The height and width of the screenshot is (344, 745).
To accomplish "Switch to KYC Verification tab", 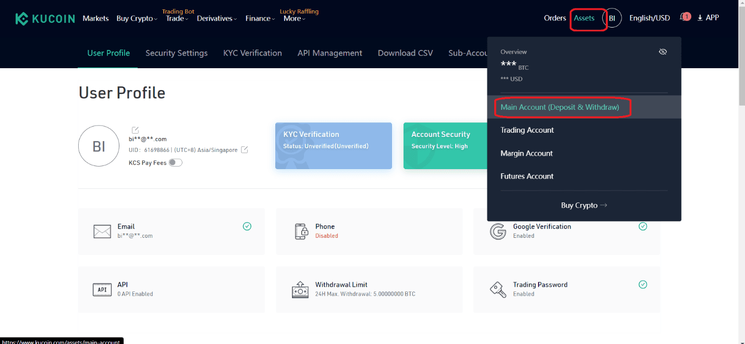I will point(252,53).
